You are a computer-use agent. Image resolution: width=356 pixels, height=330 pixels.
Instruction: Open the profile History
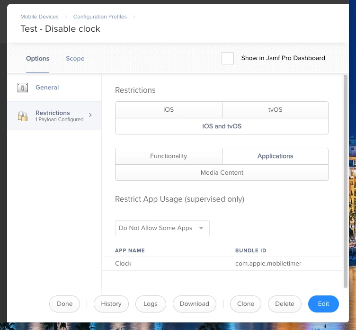pos(111,304)
